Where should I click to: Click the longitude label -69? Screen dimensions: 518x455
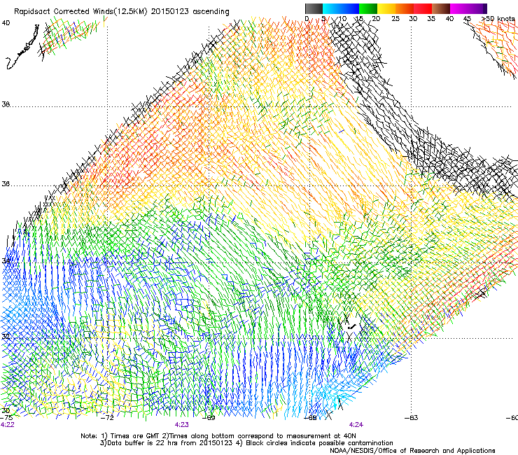click(209, 418)
